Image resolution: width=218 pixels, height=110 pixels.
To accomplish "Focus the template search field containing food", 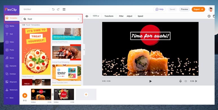I will (51, 19).
